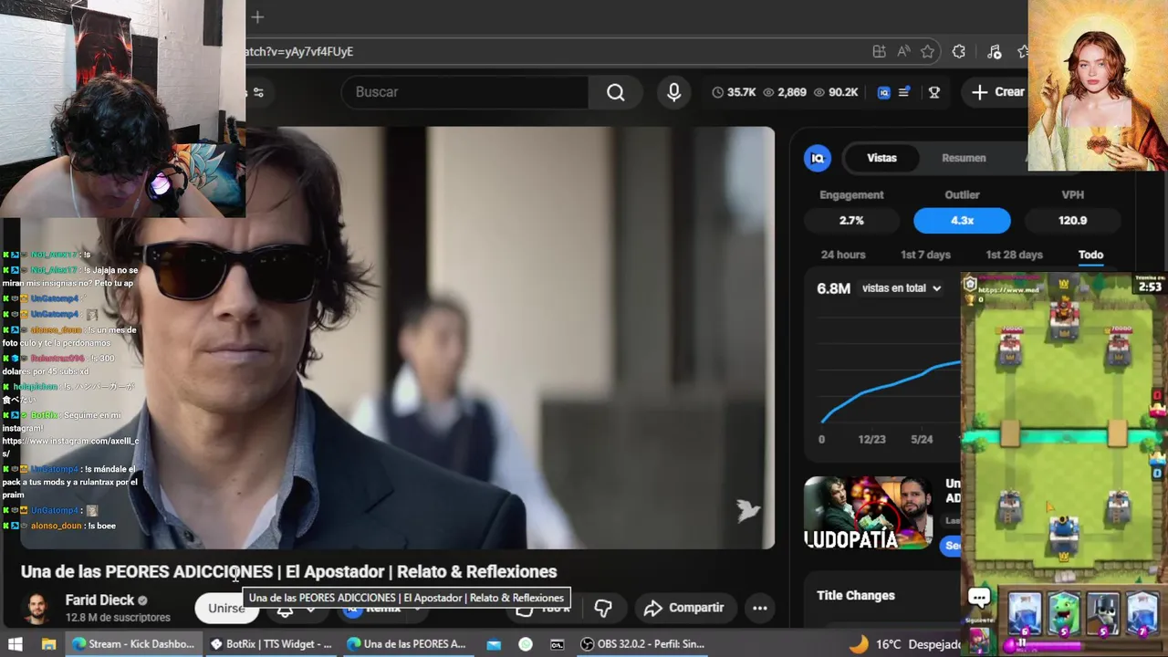
Task: Click the Title Changes heading
Action: coord(856,596)
